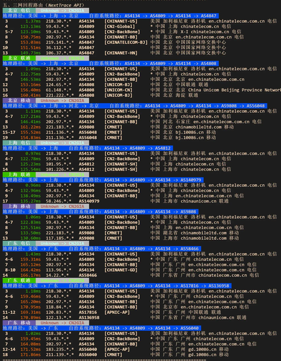Select the '广东 联通' section label

pyautogui.click(x=19, y=280)
